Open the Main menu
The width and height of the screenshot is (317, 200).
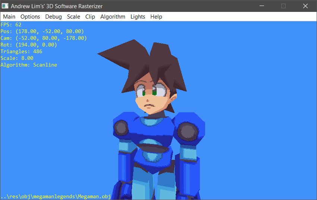click(9, 17)
